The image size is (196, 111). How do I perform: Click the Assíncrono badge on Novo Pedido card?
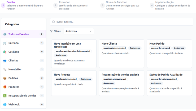click(x=179, y=48)
